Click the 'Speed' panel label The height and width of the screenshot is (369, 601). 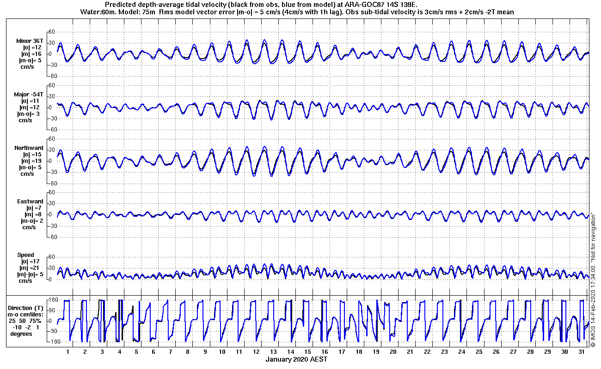pyautogui.click(x=25, y=255)
